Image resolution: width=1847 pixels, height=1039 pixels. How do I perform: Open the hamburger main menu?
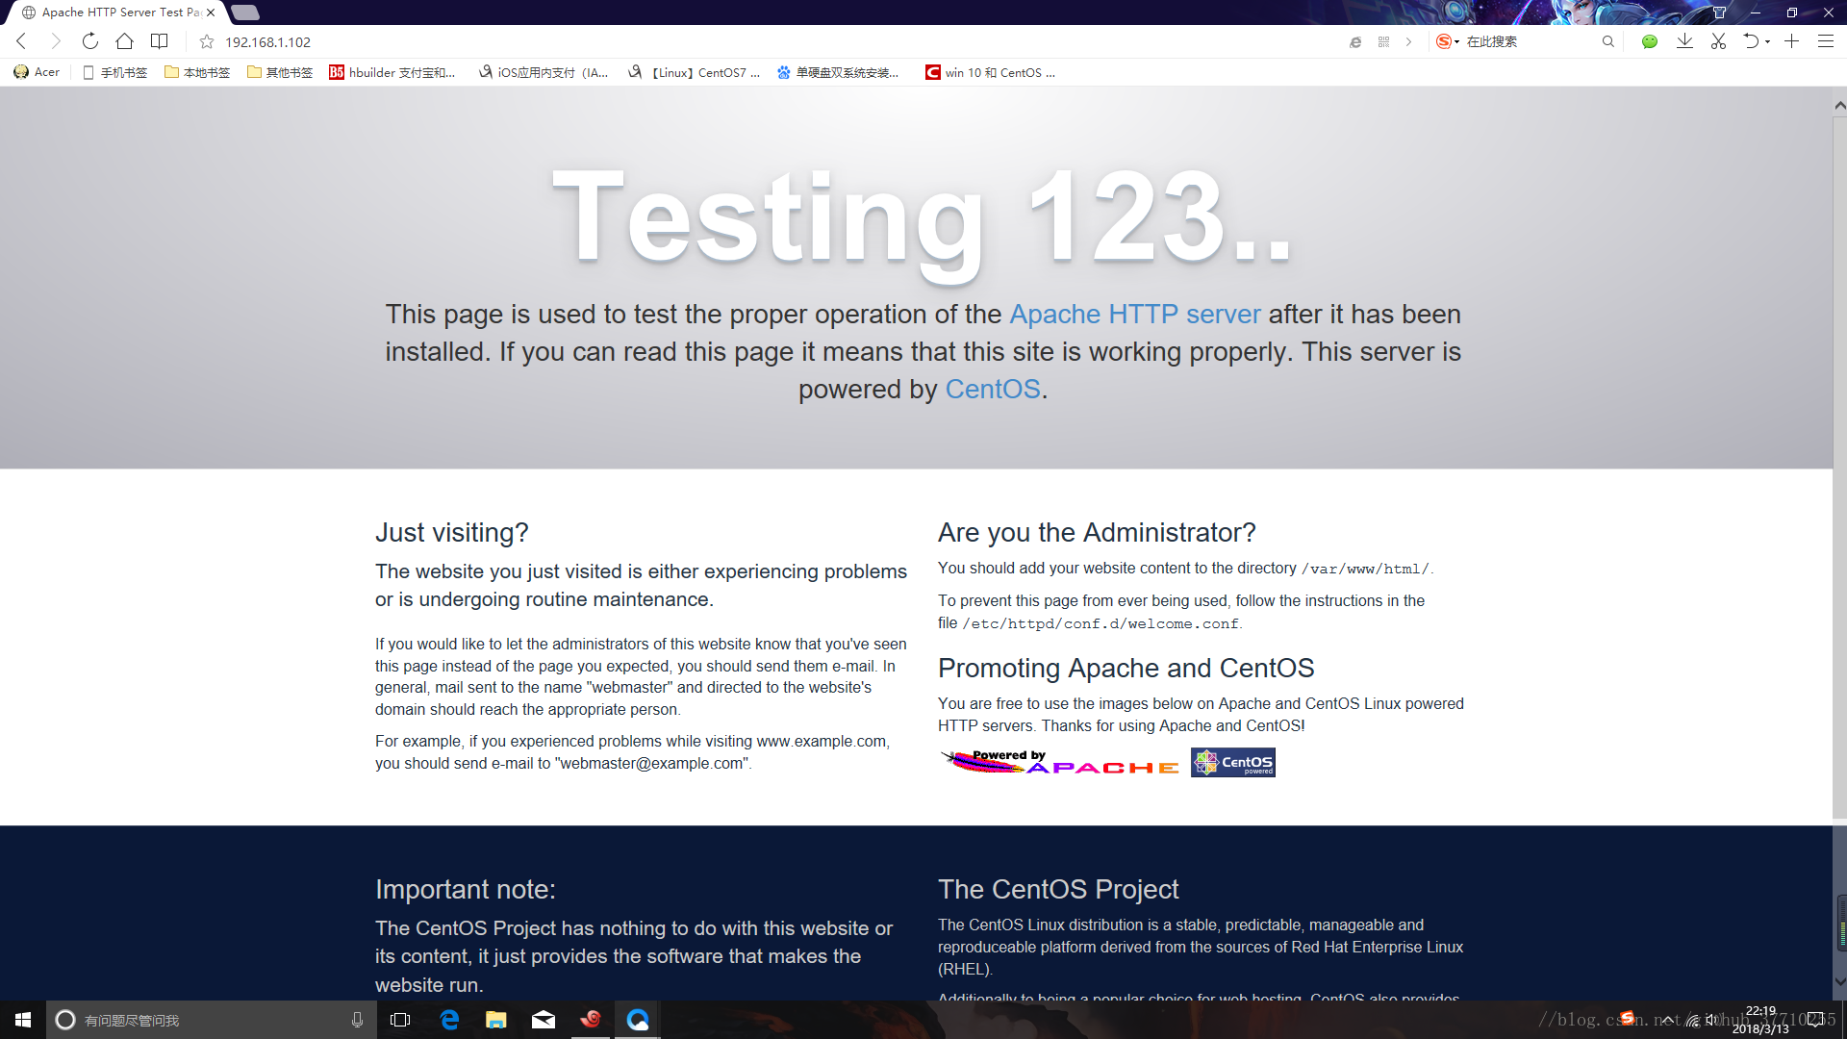click(x=1825, y=41)
